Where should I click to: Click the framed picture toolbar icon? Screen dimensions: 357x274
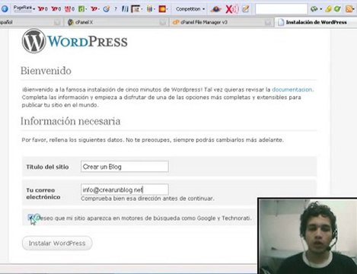click(136, 9)
